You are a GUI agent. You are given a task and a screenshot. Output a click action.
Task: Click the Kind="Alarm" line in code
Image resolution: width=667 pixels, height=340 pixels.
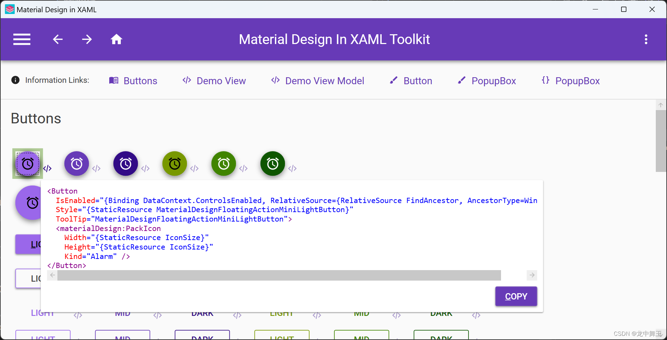point(97,256)
